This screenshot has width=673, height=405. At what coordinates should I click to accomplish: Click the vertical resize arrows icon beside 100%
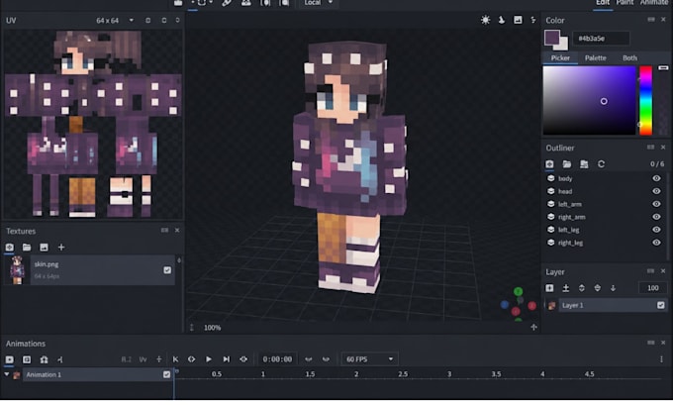pos(192,328)
